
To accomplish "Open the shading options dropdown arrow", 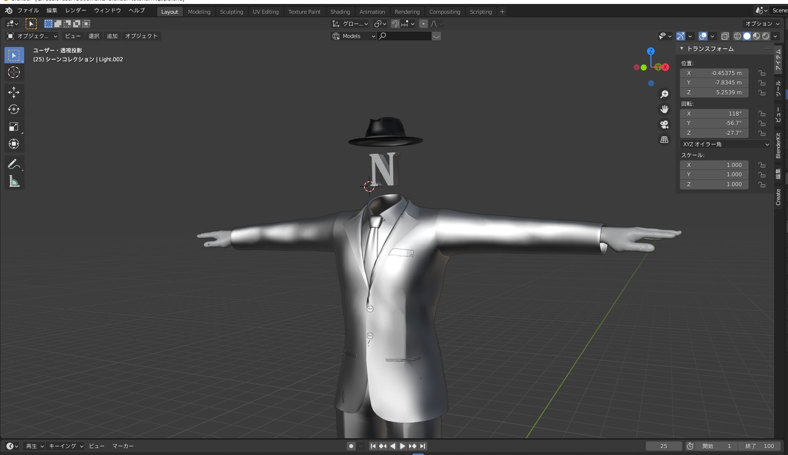I will pyautogui.click(x=776, y=36).
